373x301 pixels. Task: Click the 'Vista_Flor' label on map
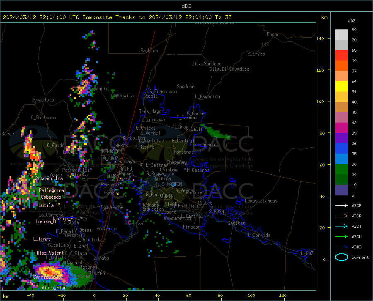(x=54, y=288)
